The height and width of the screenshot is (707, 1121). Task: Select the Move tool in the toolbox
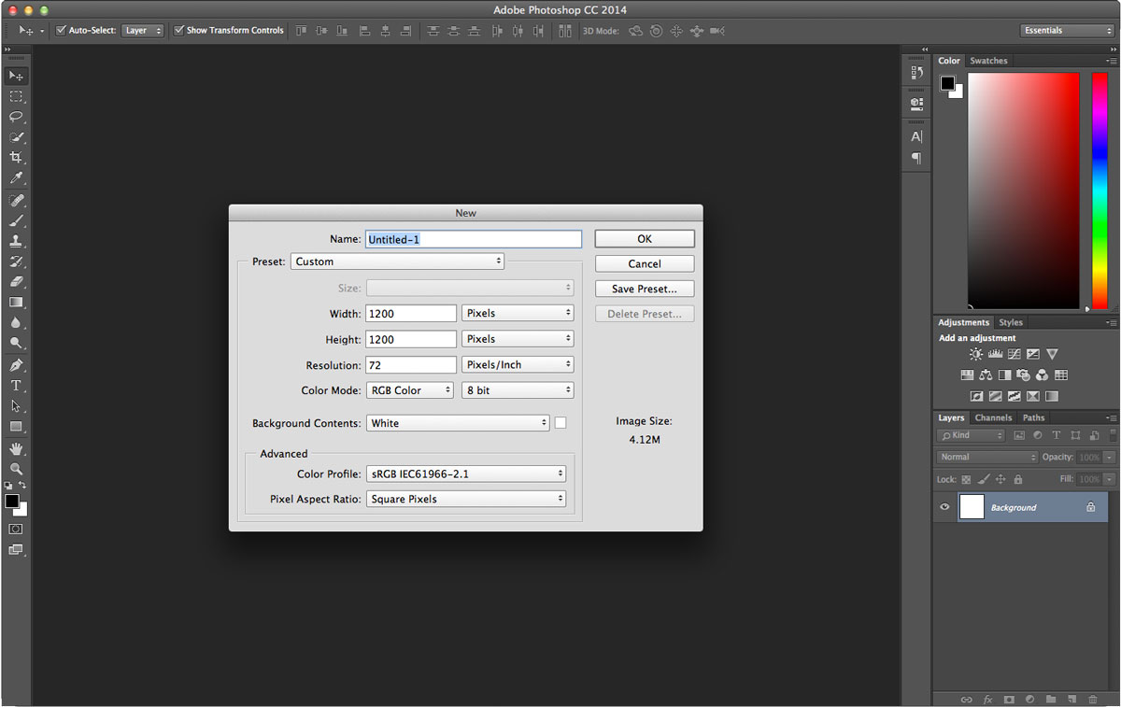(16, 76)
